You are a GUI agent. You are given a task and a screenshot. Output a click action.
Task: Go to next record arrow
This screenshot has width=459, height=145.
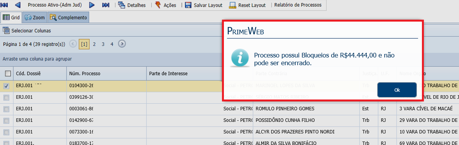[92, 5]
